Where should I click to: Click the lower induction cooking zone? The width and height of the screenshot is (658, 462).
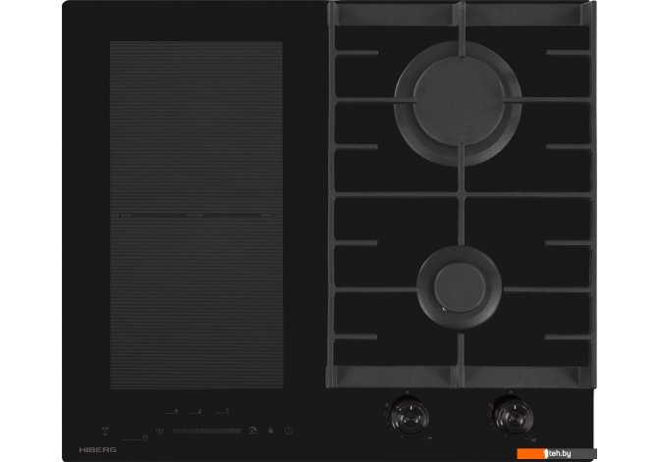pyautogui.click(x=195, y=304)
